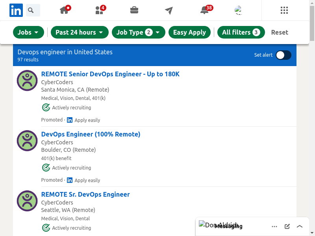The width and height of the screenshot is (315, 236).
Task: Go to Home feed icon
Action: point(65,10)
